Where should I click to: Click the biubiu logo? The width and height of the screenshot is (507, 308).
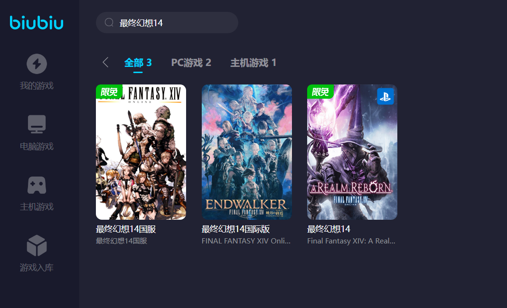(37, 23)
